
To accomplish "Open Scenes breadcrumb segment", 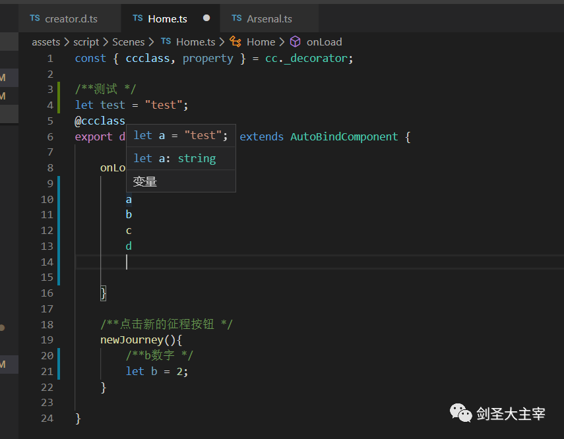I will point(129,42).
